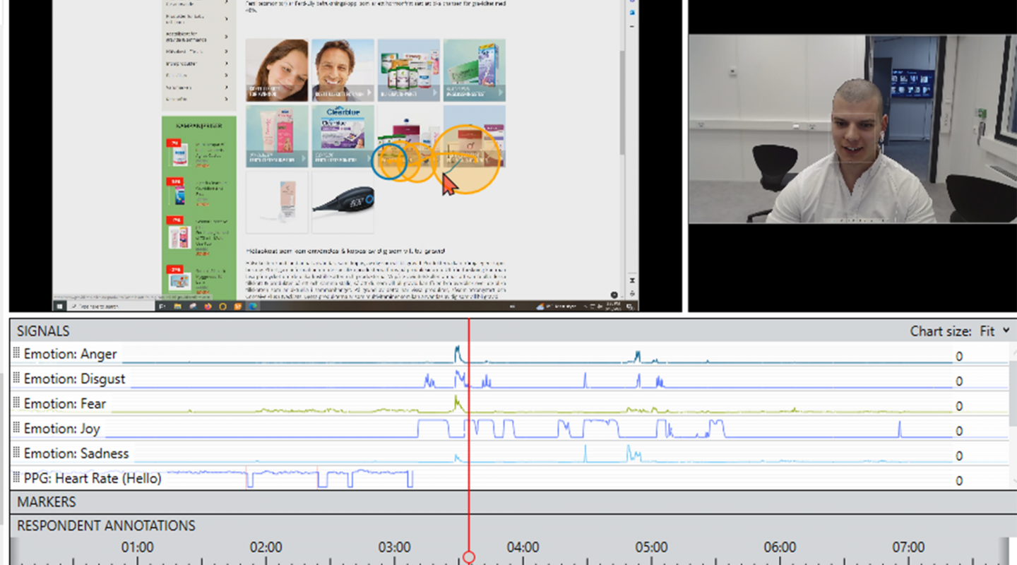Viewport: 1017px width, 565px height.
Task: Select the Emotion: Joy signal label
Action: tap(62, 429)
